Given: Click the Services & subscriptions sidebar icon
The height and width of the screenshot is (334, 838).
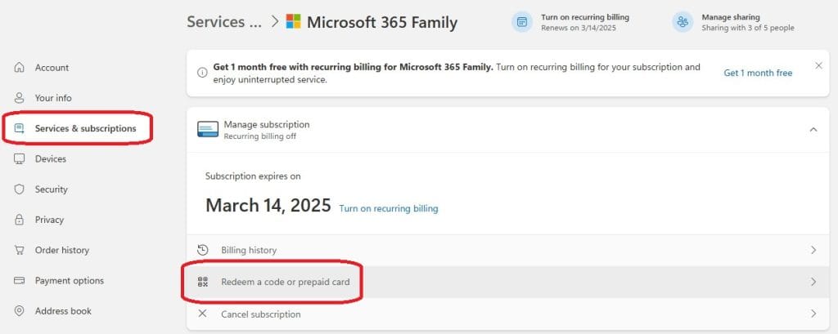Looking at the screenshot, I should [x=20, y=128].
